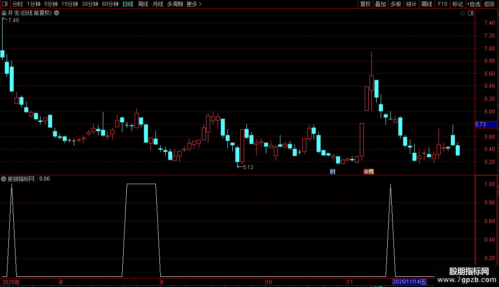Screen dimensions: 499x287
Task: Select the 60分钟 period
Action: [110, 4]
